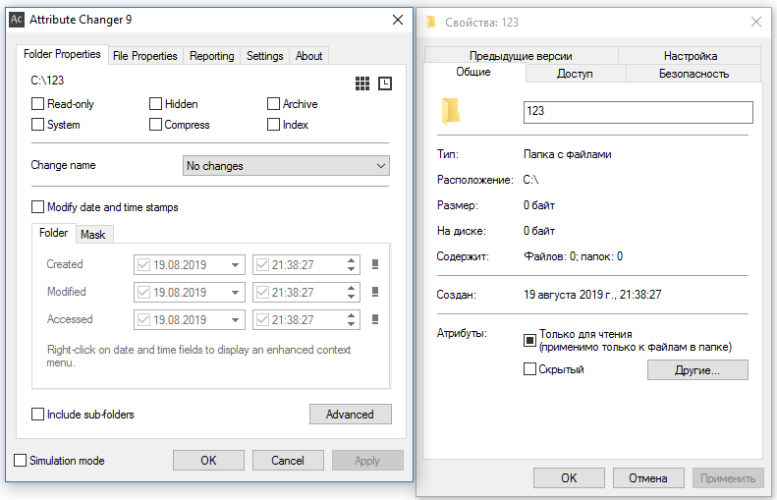Viewport: 777px width, 500px height.
Task: Open the Created date picker dropdown
Action: pyautogui.click(x=236, y=265)
